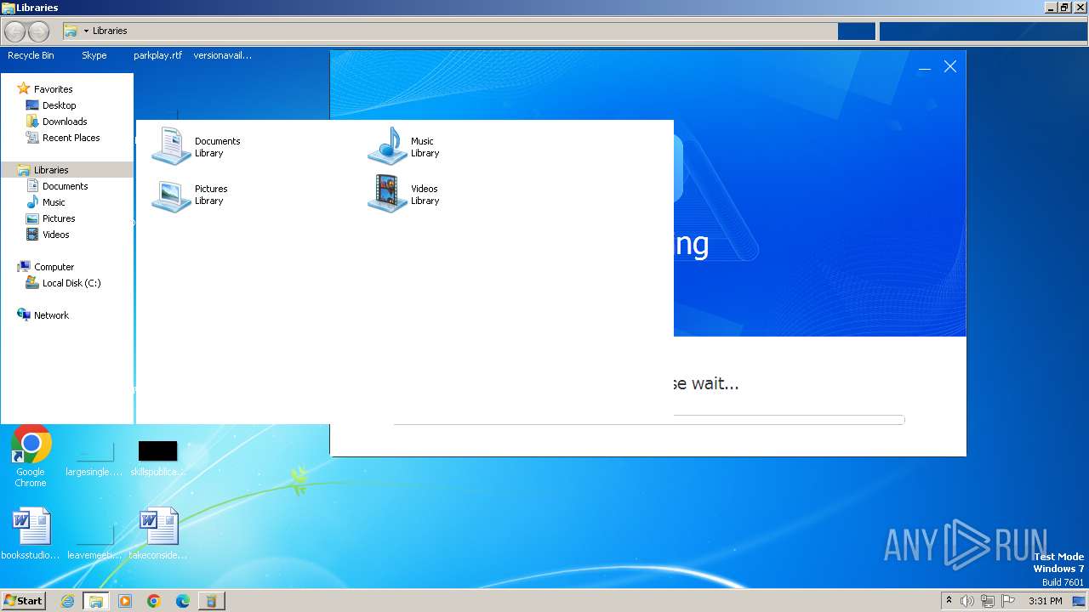Open Videos in the navigation tree
Image resolution: width=1089 pixels, height=612 pixels.
pyautogui.click(x=55, y=235)
